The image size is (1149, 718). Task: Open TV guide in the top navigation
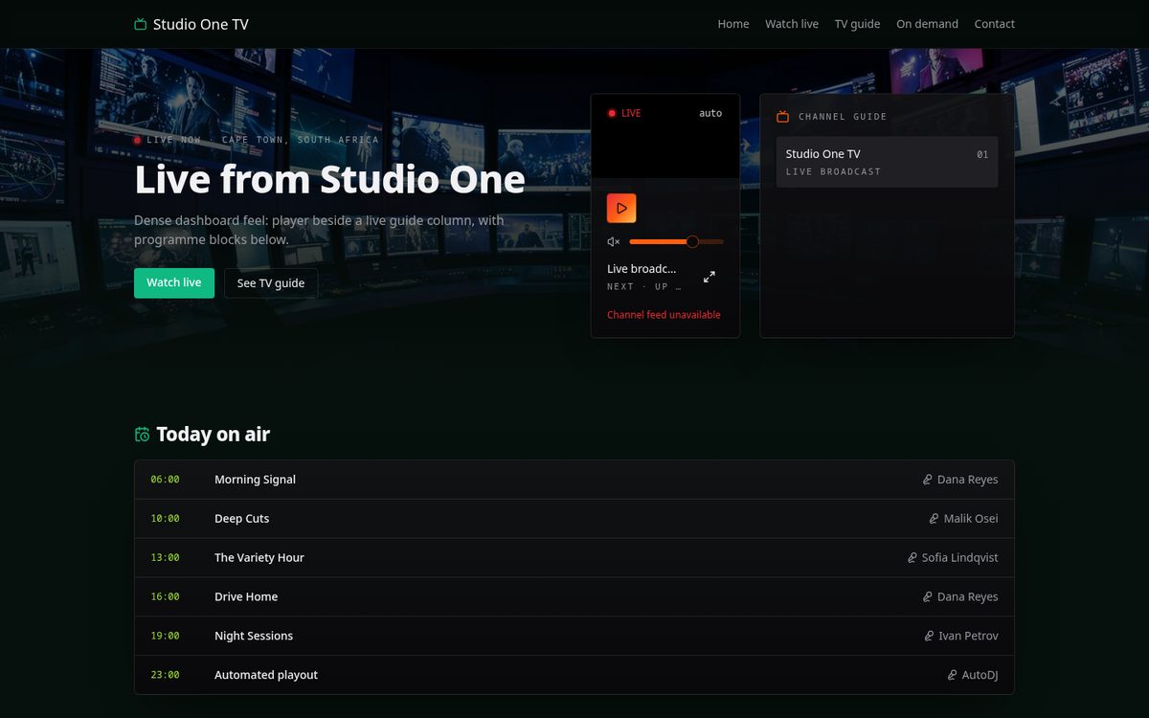click(x=857, y=24)
